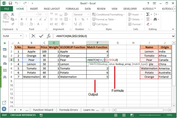The width and height of the screenshot is (177, 118).
Task: Click the Paste clipboard icon
Action: [x=6, y=16]
